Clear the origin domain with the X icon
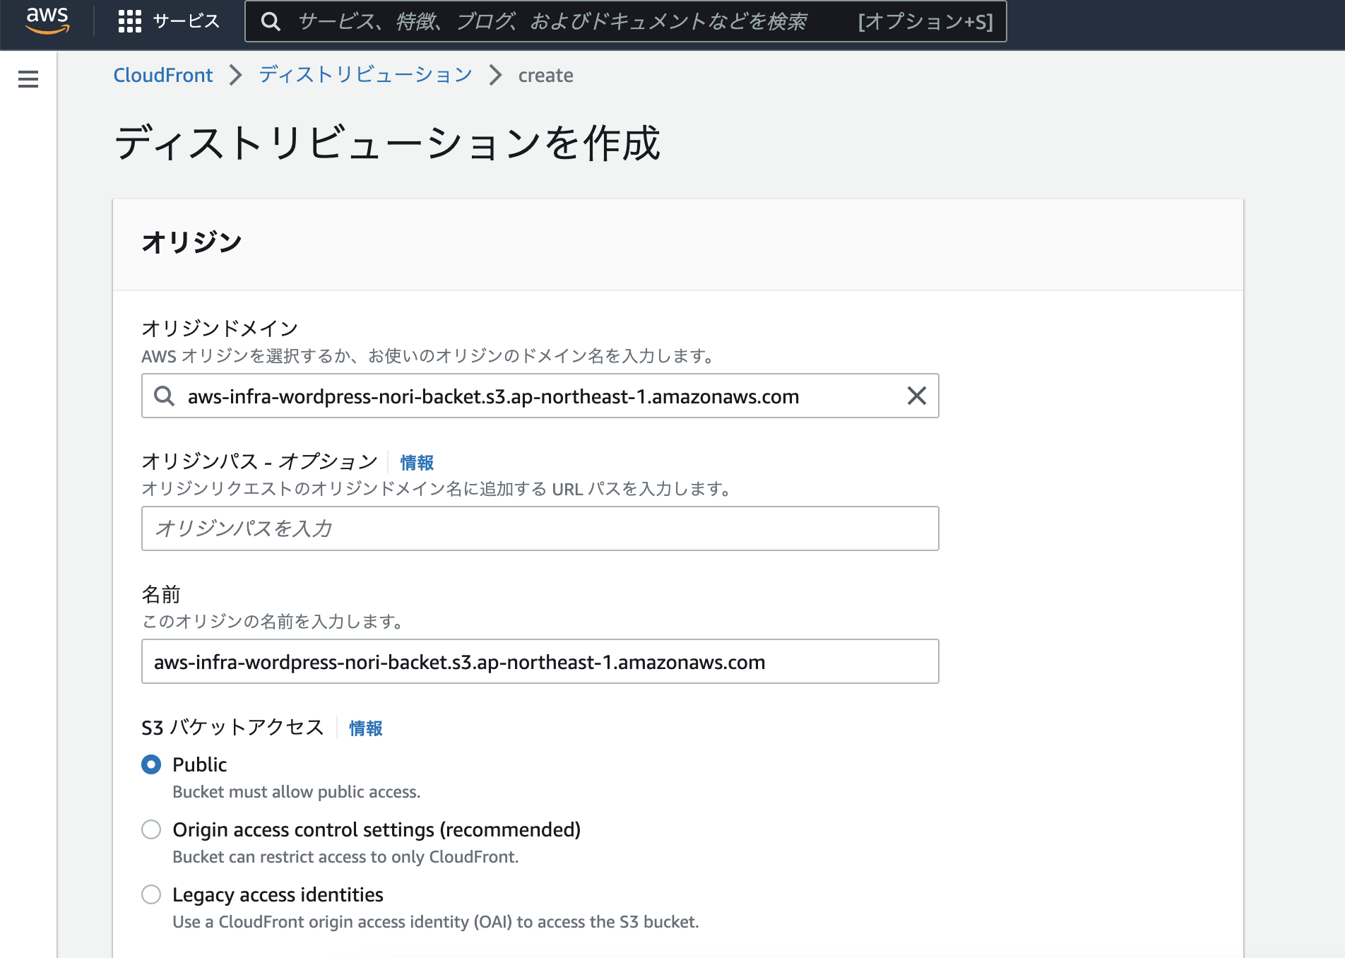 click(x=917, y=396)
